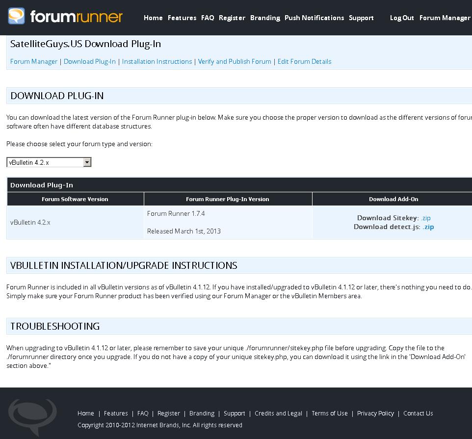
Task: Click the 'VBULLETIN INSTALLATION/UPGRADE INSTRUCTIONS' heading
Action: pyautogui.click(x=124, y=265)
